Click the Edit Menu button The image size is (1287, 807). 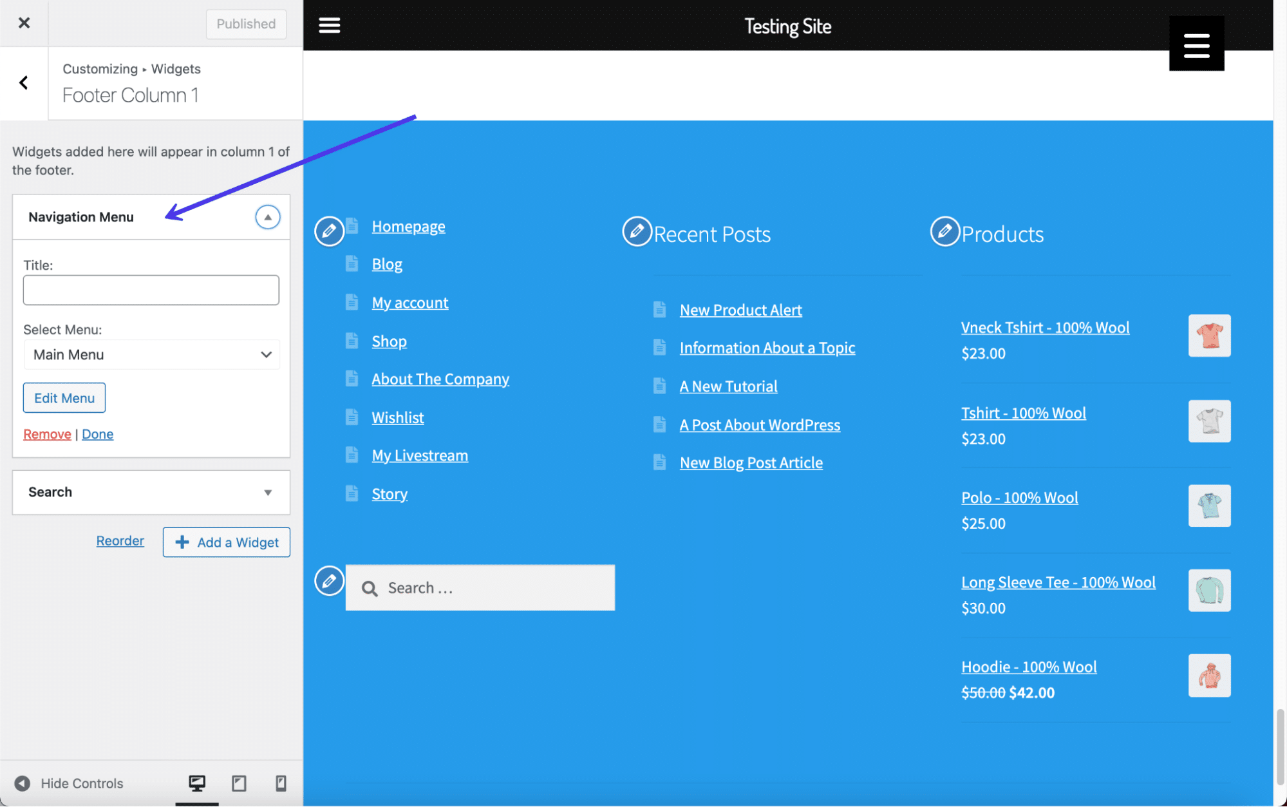pos(63,397)
